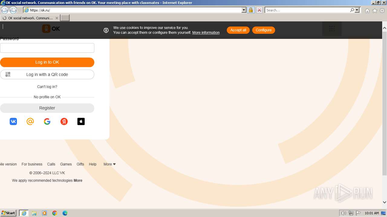Focus the Password input field
Image resolution: width=387 pixels, height=217 pixels.
(x=47, y=48)
